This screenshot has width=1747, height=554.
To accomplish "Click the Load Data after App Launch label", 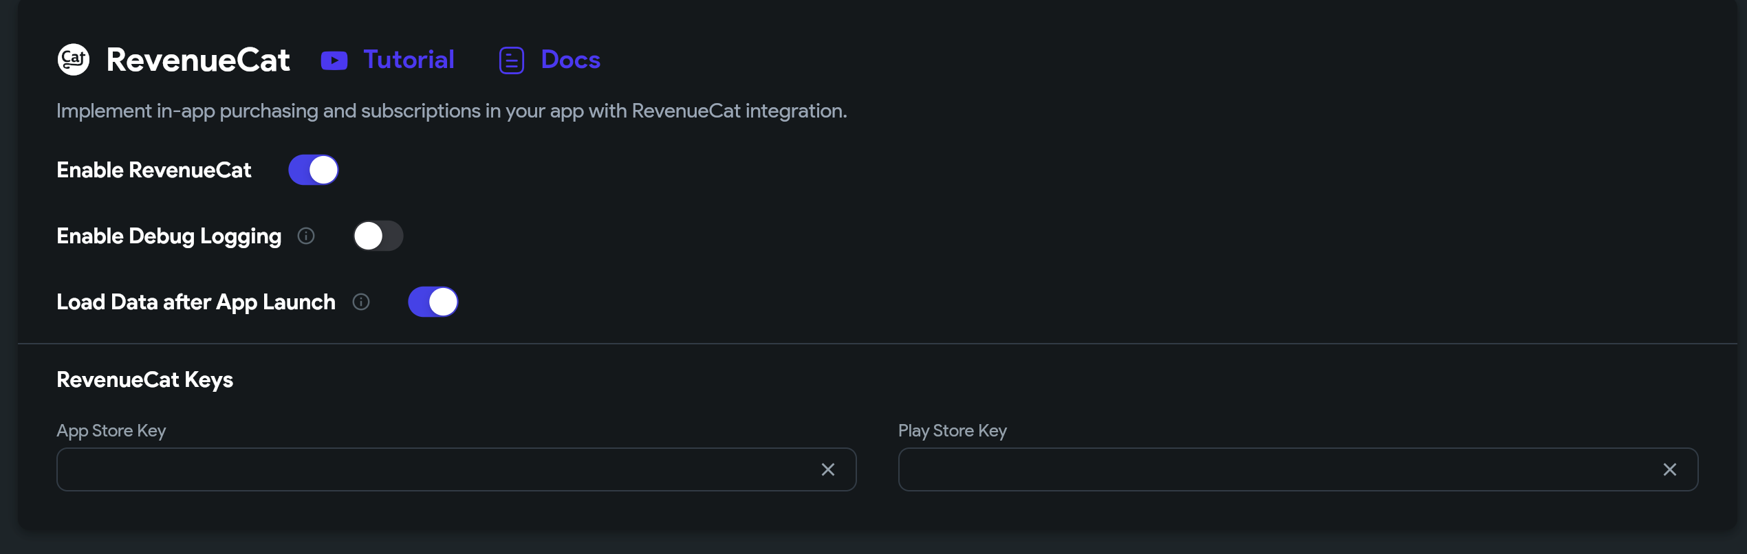I will 196,302.
